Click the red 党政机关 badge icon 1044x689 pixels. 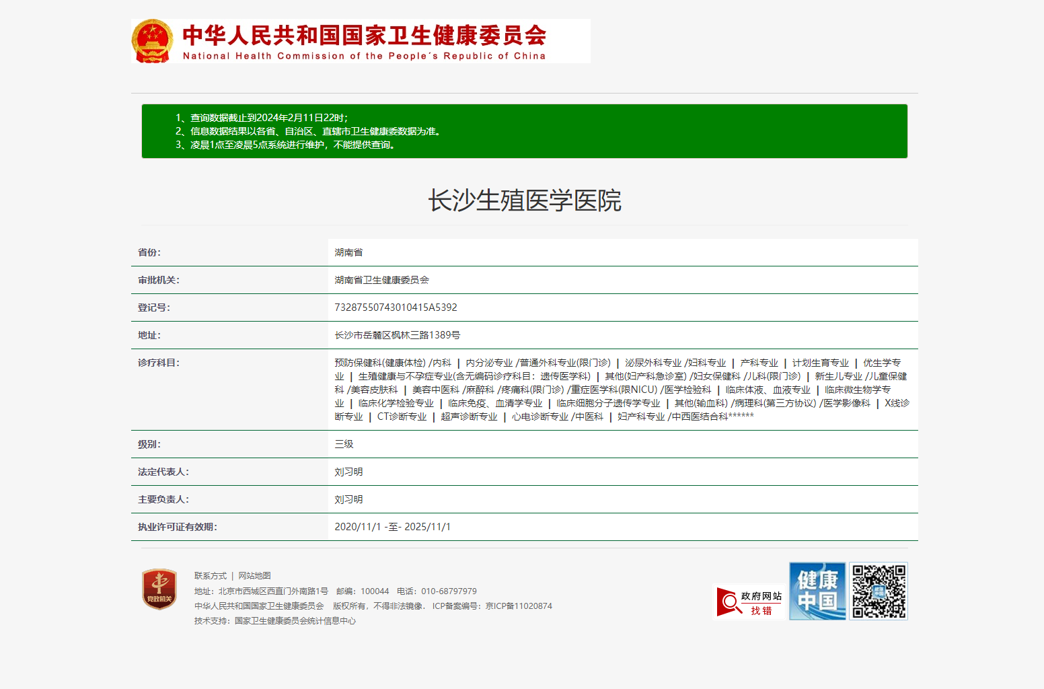click(x=159, y=589)
